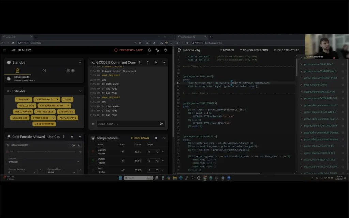Screen dimensions: 349x218
Task: Expand the gcode_macro LOOPS tree item
Action: (301, 85)
